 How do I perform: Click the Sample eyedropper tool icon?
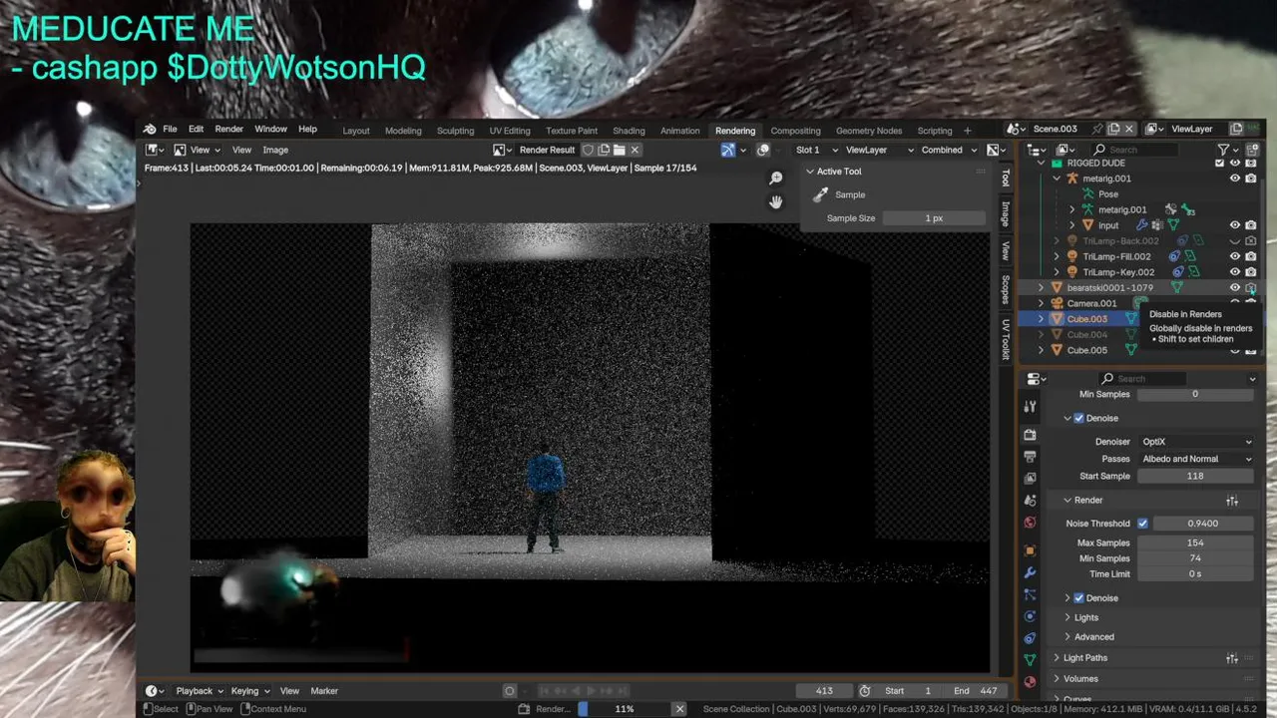(x=820, y=194)
